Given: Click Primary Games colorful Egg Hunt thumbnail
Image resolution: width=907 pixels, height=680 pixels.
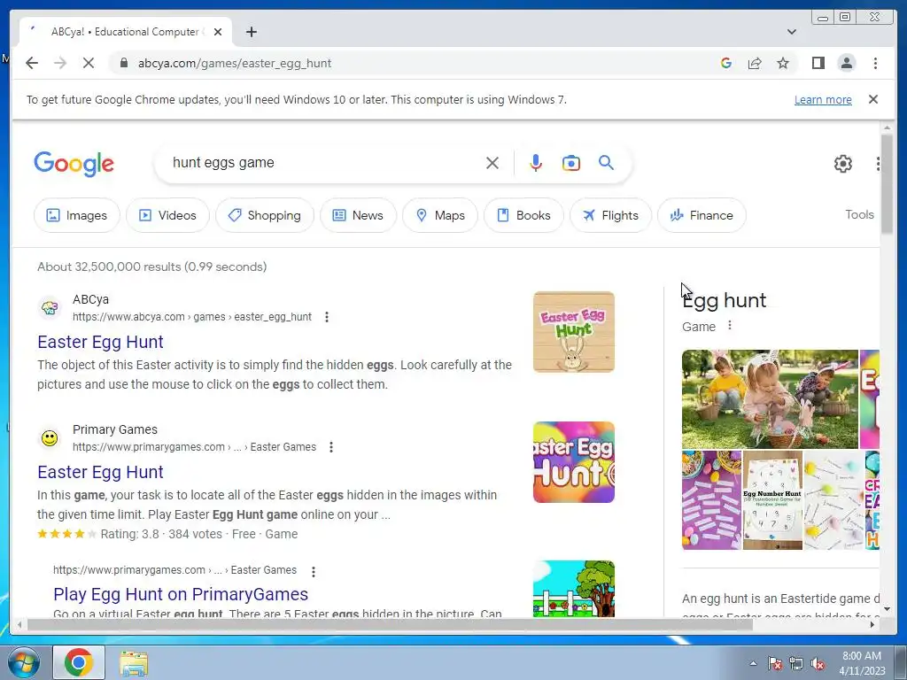Looking at the screenshot, I should pyautogui.click(x=574, y=462).
